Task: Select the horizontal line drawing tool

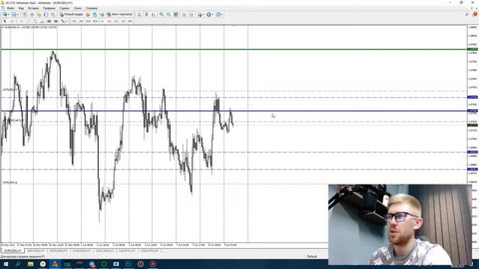Action: coord(21,22)
